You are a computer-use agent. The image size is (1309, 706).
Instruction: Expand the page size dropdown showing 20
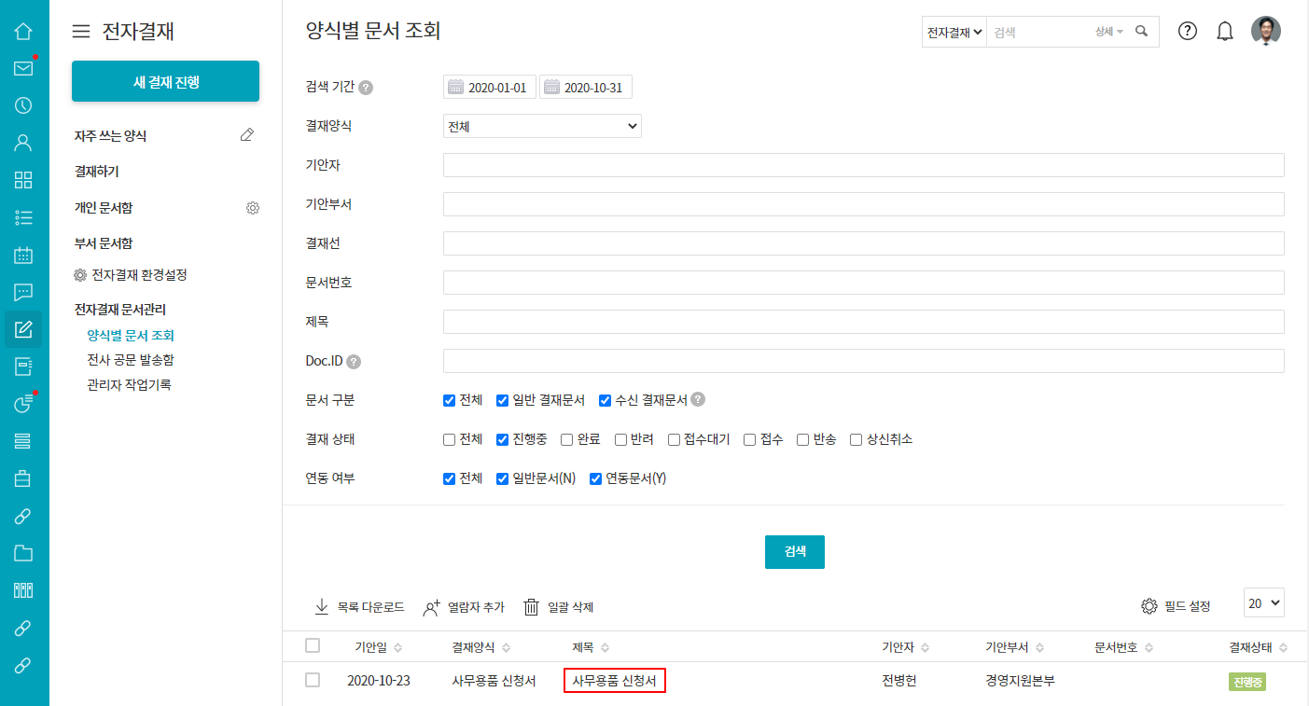click(1263, 603)
